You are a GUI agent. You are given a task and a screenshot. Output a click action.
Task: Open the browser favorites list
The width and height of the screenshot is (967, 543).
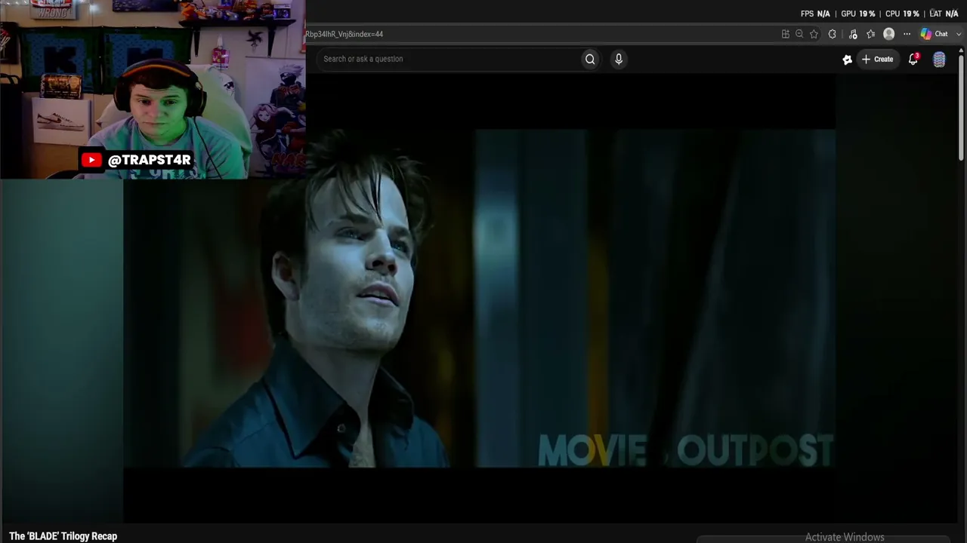(x=871, y=34)
